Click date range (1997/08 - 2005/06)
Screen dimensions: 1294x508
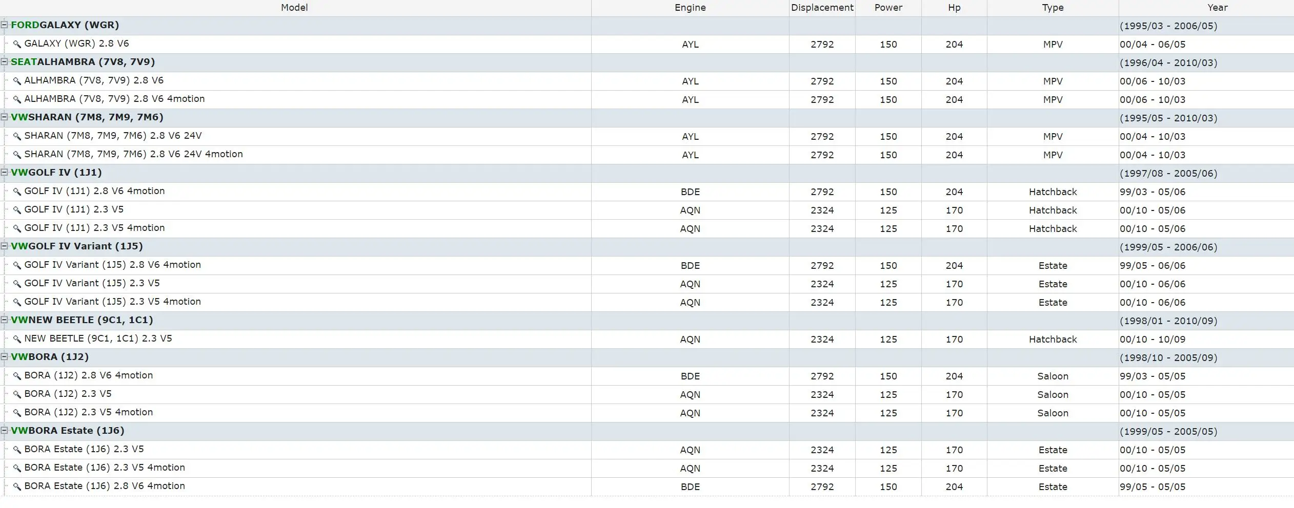click(x=1168, y=174)
